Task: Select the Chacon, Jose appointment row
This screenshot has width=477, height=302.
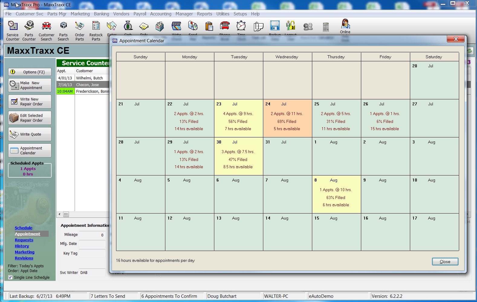Action: tap(83, 85)
